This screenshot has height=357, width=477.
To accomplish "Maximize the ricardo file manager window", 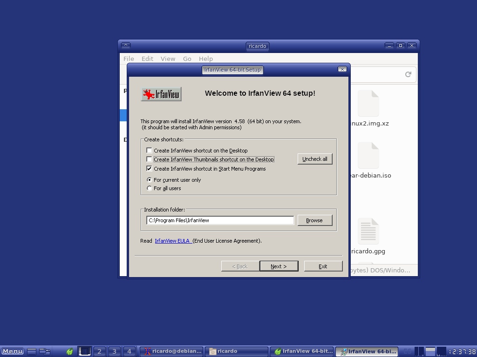I will [x=401, y=46].
